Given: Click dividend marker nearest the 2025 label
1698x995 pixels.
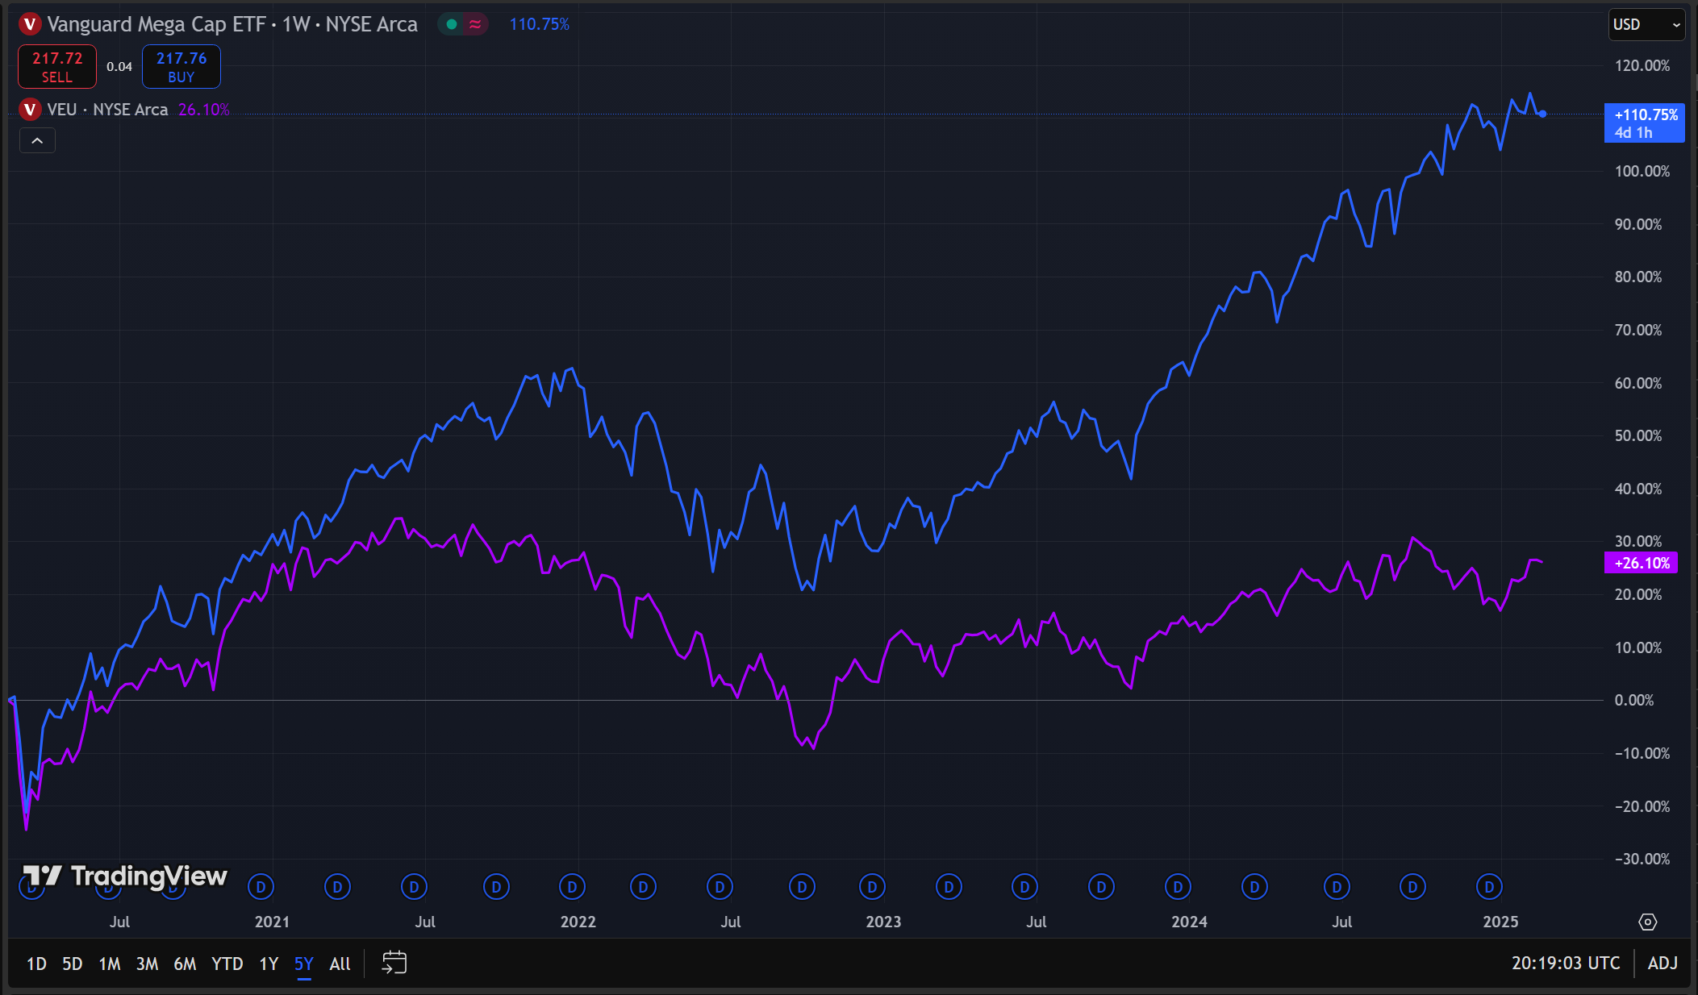Looking at the screenshot, I should 1489,887.
